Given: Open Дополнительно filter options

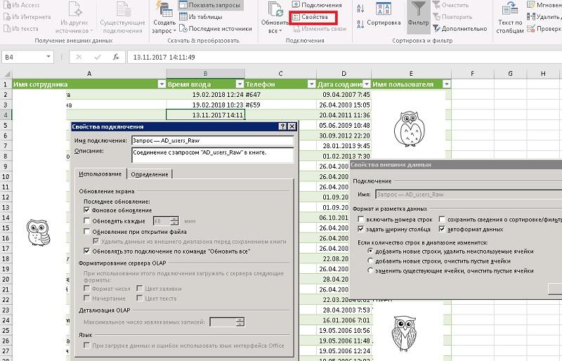Looking at the screenshot, I should point(460,29).
